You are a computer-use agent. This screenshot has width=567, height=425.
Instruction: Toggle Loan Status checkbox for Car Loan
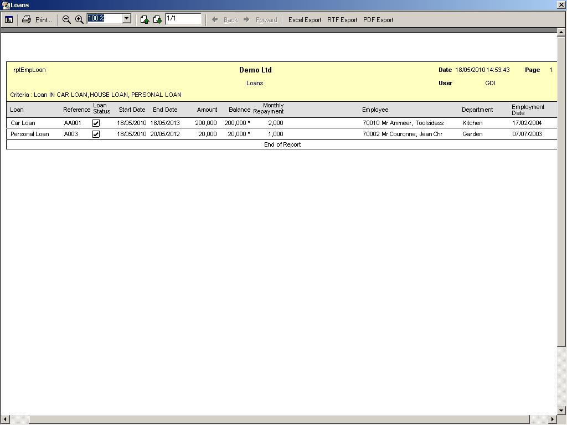pos(96,123)
